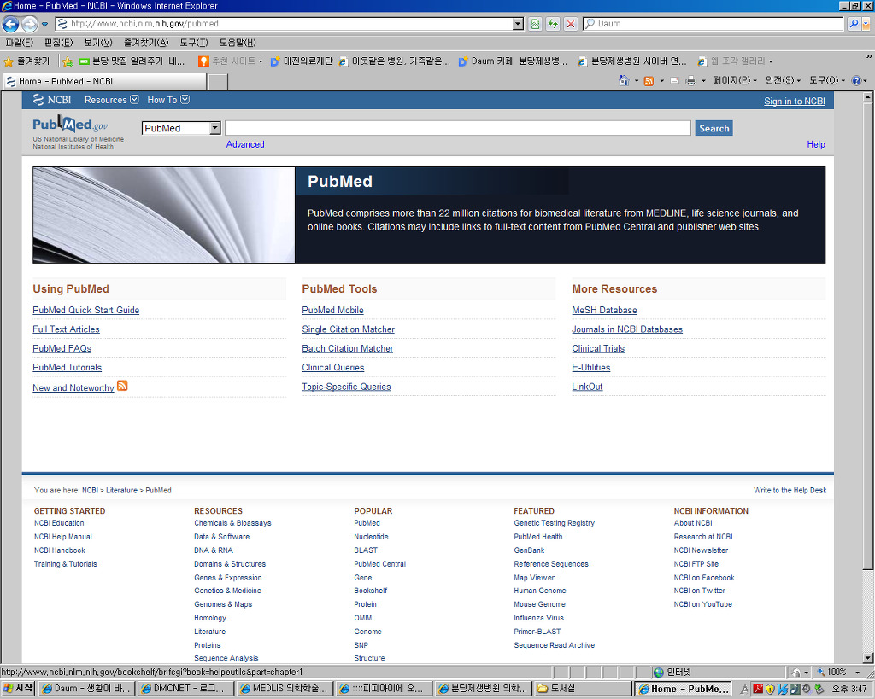The height and width of the screenshot is (699, 875).
Task: Open the Single Citation Matcher link
Action: coord(349,329)
